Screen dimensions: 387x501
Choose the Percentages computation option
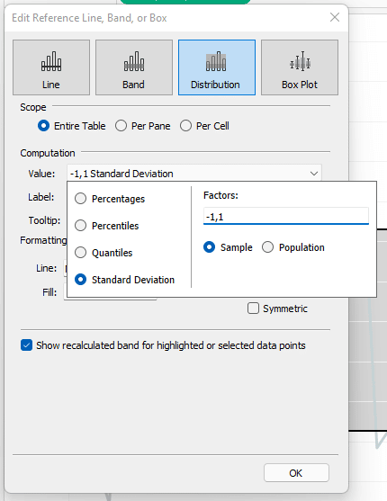(80, 199)
